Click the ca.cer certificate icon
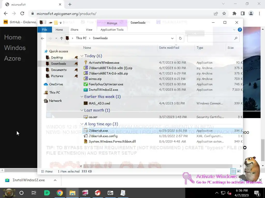265x198 pixels. point(86,117)
